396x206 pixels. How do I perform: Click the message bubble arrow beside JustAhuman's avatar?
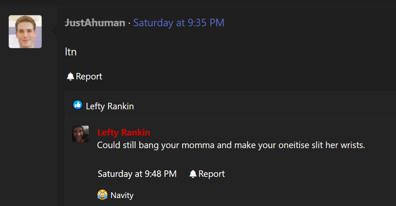tap(53, 32)
